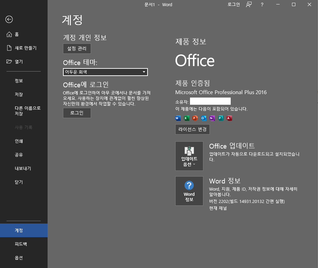Open 내보내기 menu item
318x268 pixels.
(x=24, y=168)
